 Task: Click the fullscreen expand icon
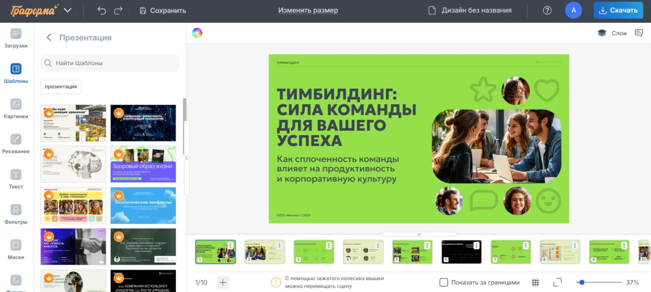tap(557, 282)
